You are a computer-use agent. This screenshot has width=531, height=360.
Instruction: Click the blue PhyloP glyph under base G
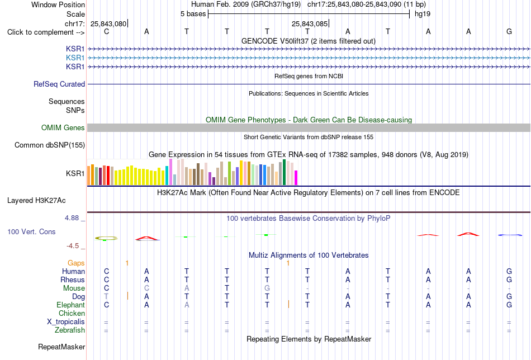[510, 235]
